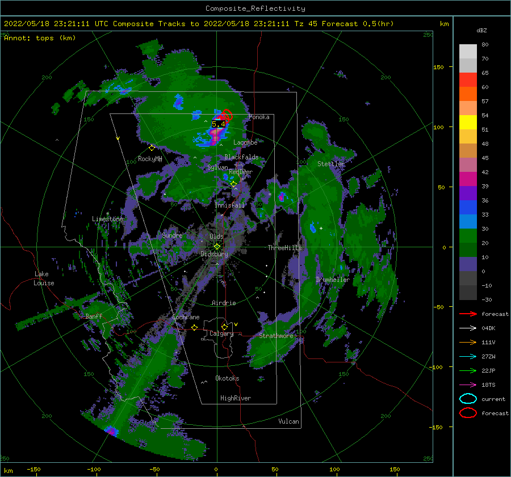Click the magenta 18TS arrow in the legend
Screen dimensions: 511x477
click(468, 385)
